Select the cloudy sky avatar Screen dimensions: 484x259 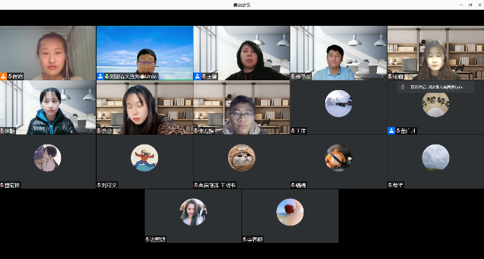436,158
